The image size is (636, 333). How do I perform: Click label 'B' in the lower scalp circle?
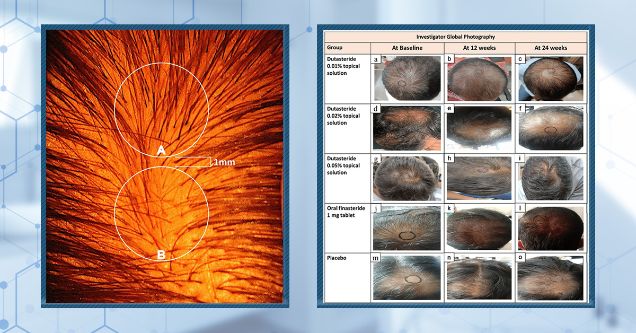click(162, 256)
